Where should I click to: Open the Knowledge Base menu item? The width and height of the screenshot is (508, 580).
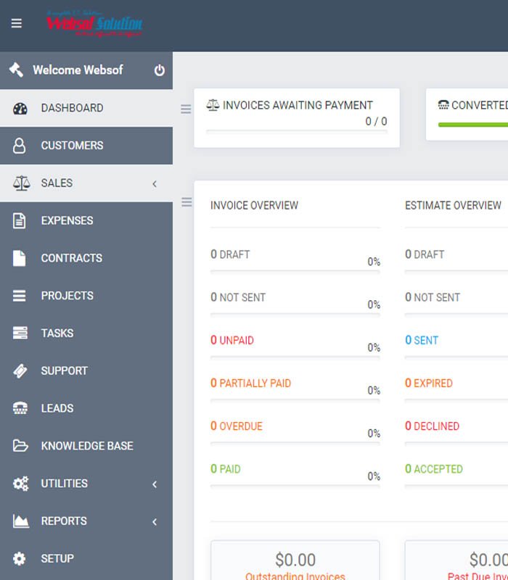[x=86, y=446]
